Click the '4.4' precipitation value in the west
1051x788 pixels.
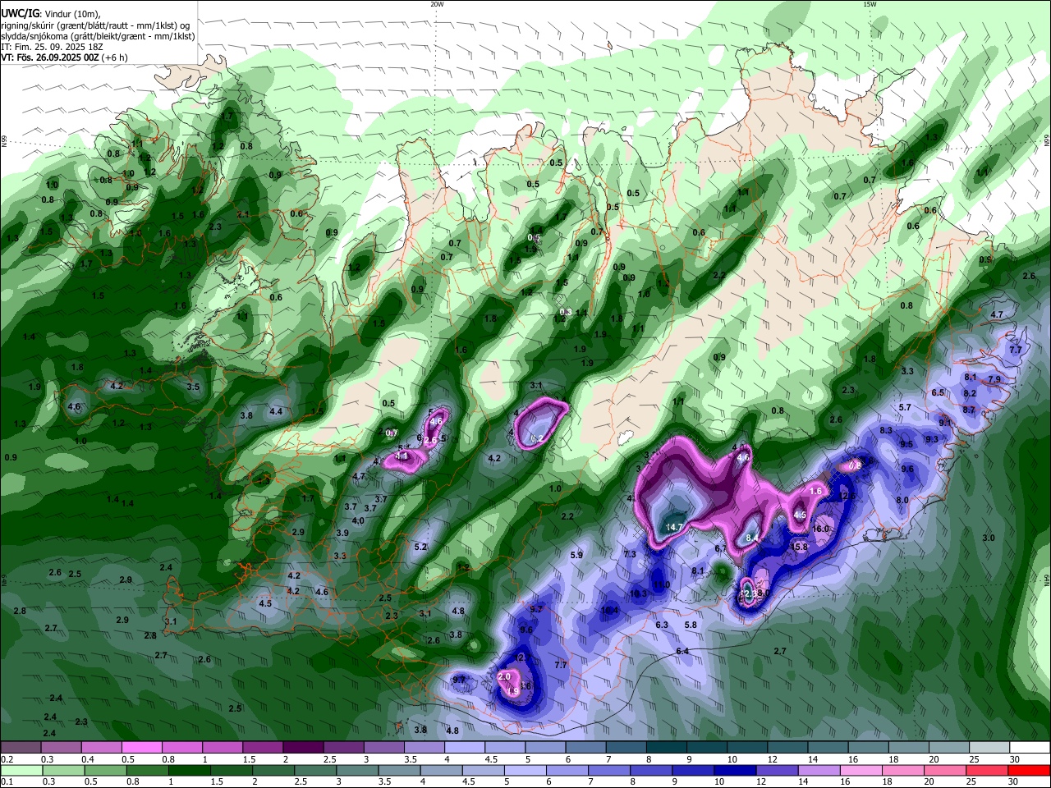[276, 411]
